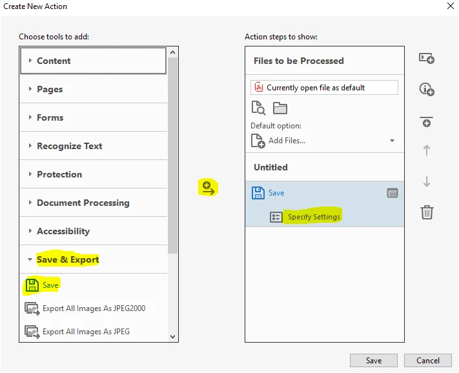Click the tools list scroll up arrow
459x373 pixels.
click(173, 52)
